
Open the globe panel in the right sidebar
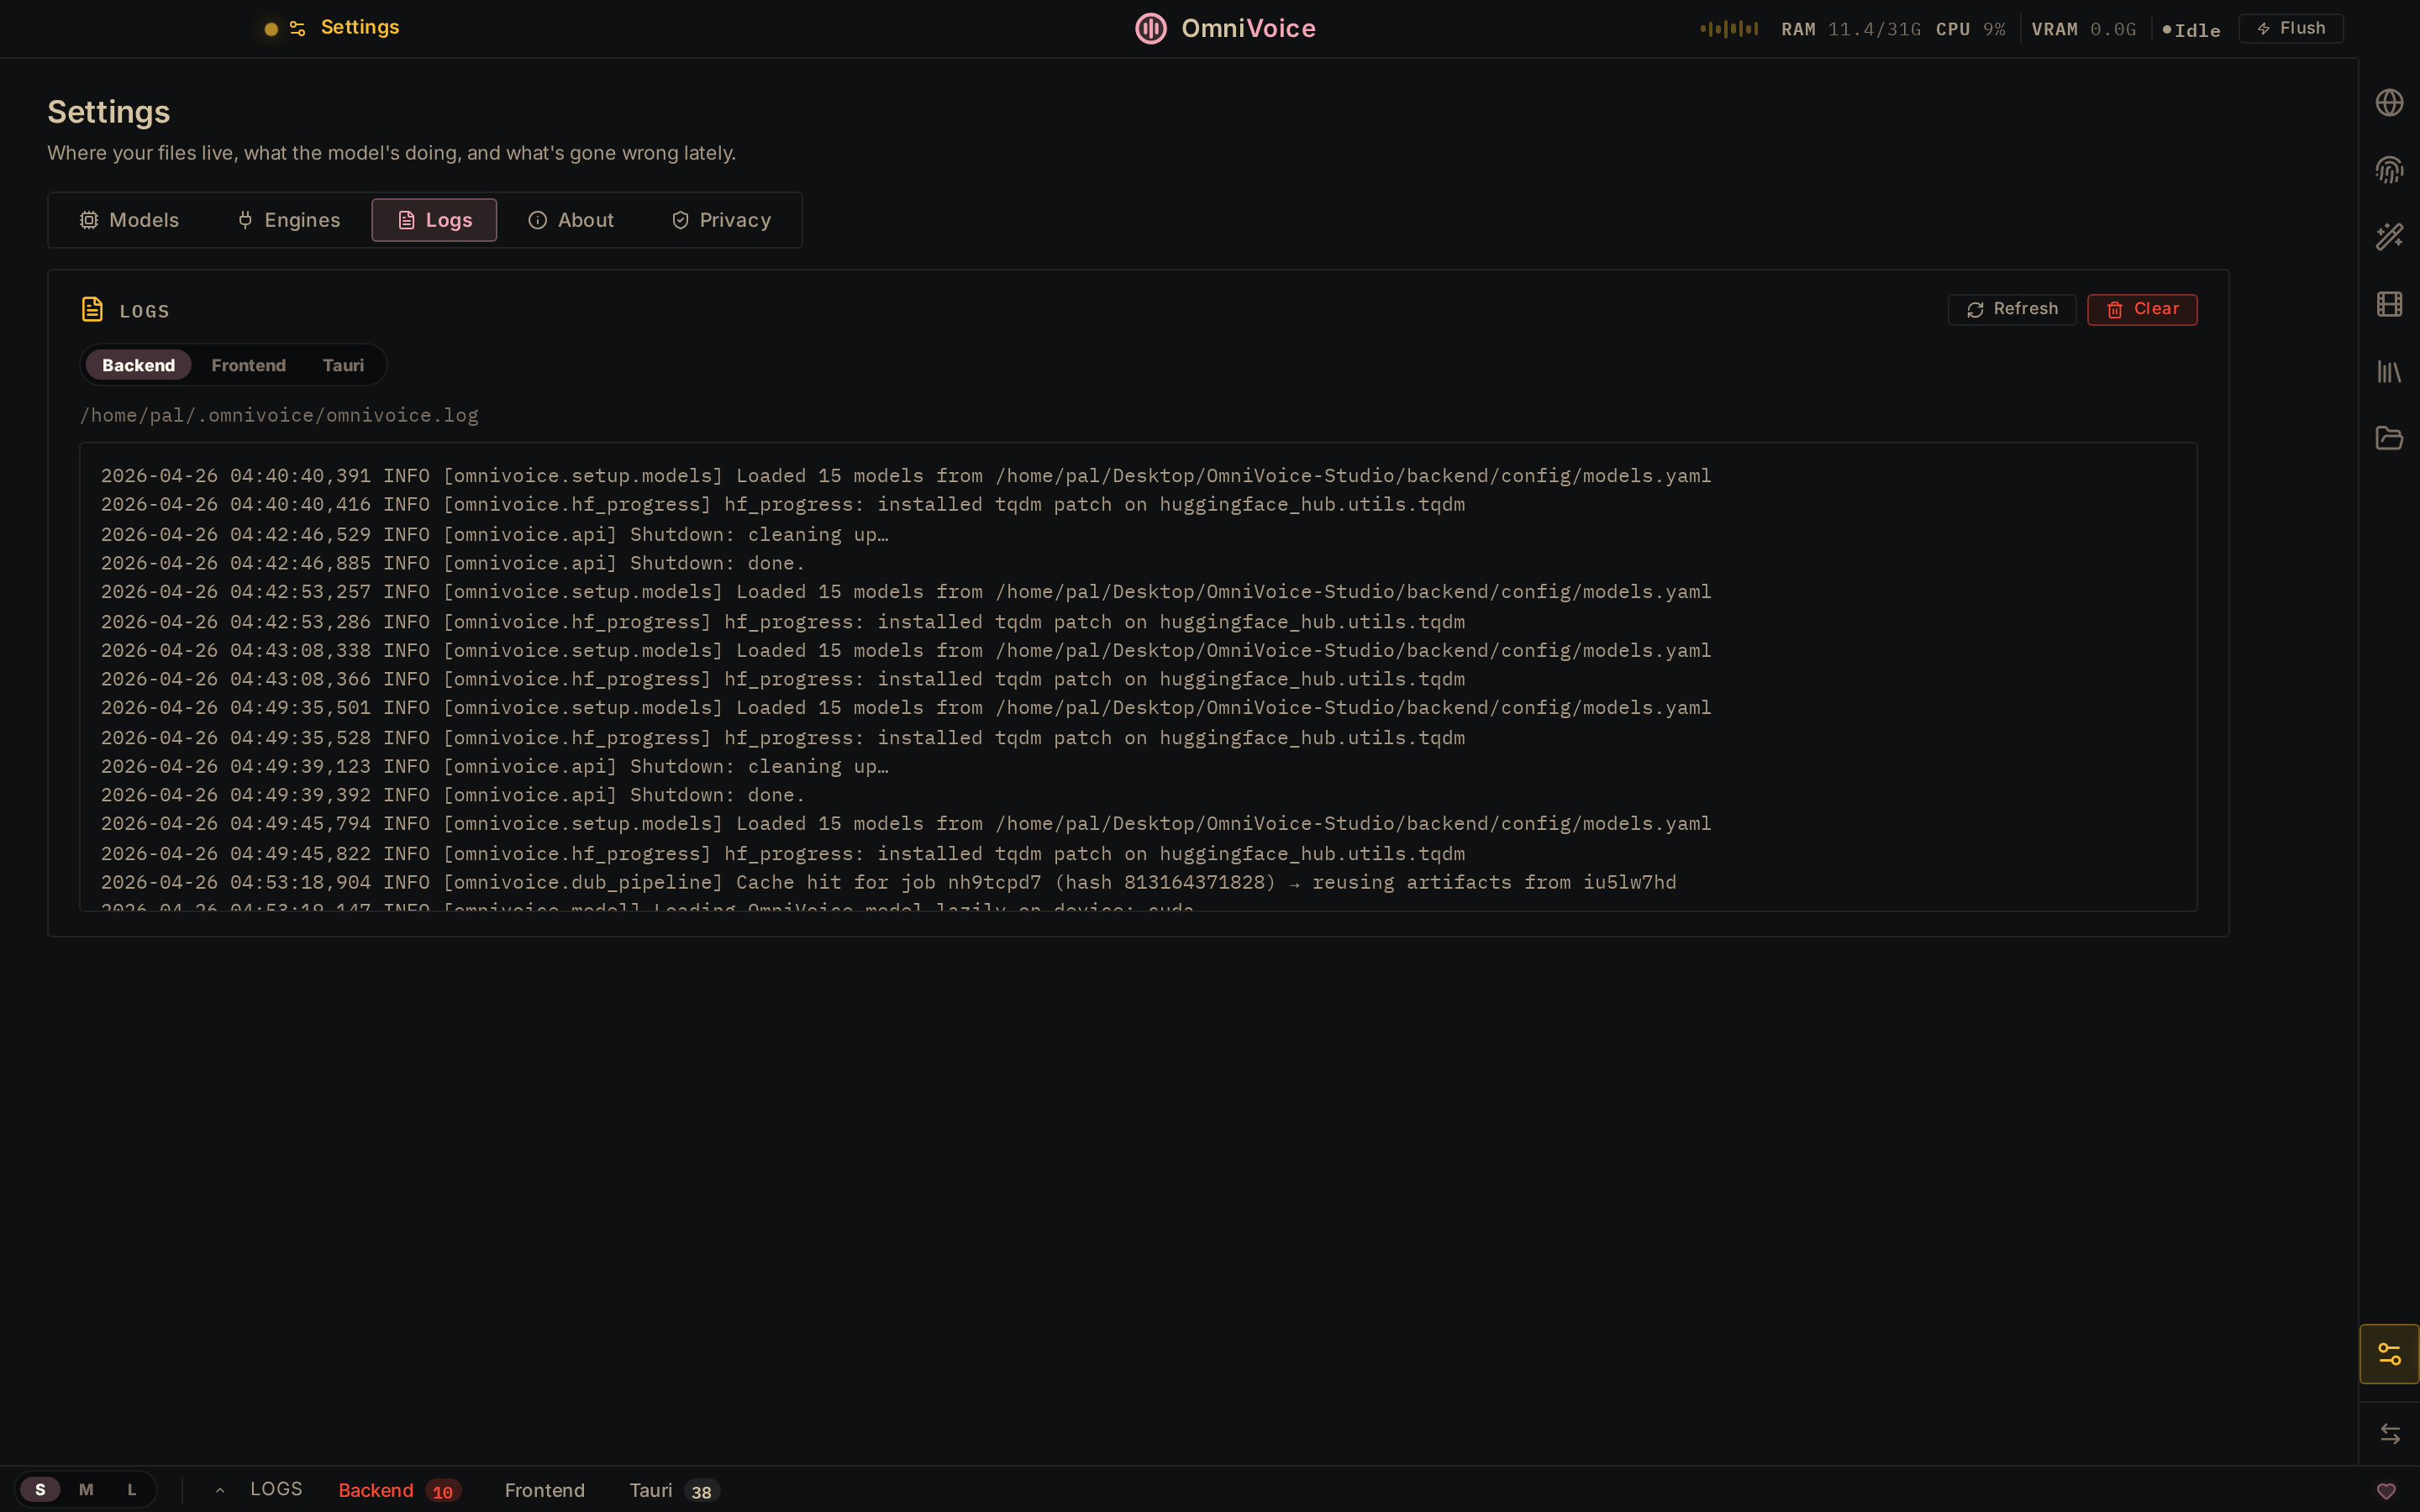pos(2390,101)
